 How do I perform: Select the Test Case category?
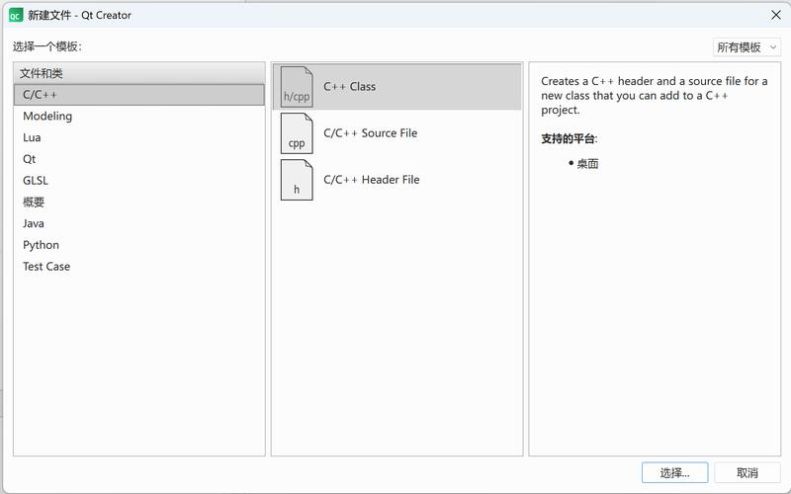point(139,266)
